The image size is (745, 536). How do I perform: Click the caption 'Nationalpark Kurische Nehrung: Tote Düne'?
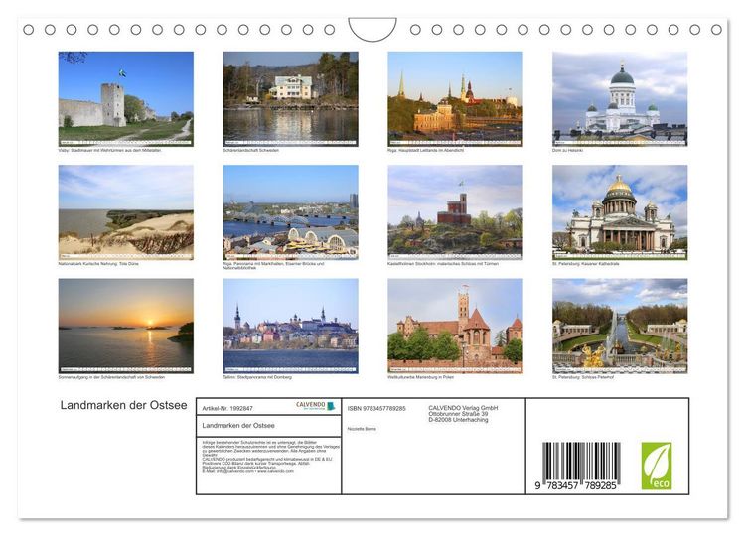click(98, 263)
